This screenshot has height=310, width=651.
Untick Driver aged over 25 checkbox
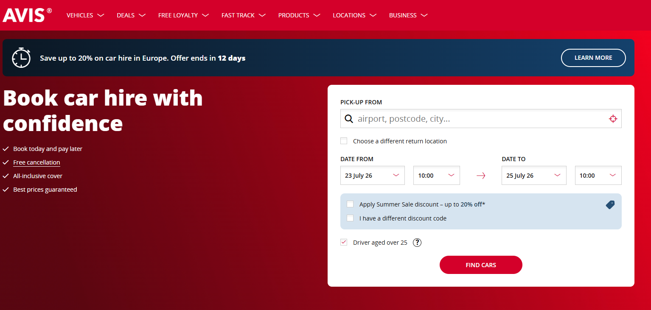click(x=344, y=242)
